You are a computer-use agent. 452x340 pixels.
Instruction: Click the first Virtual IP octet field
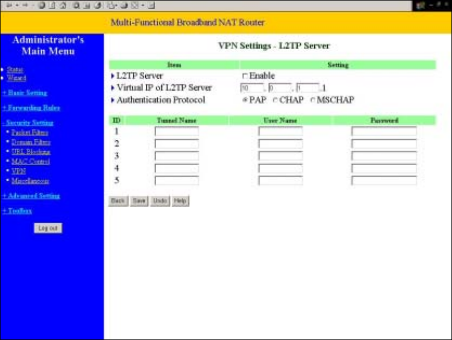coord(252,88)
